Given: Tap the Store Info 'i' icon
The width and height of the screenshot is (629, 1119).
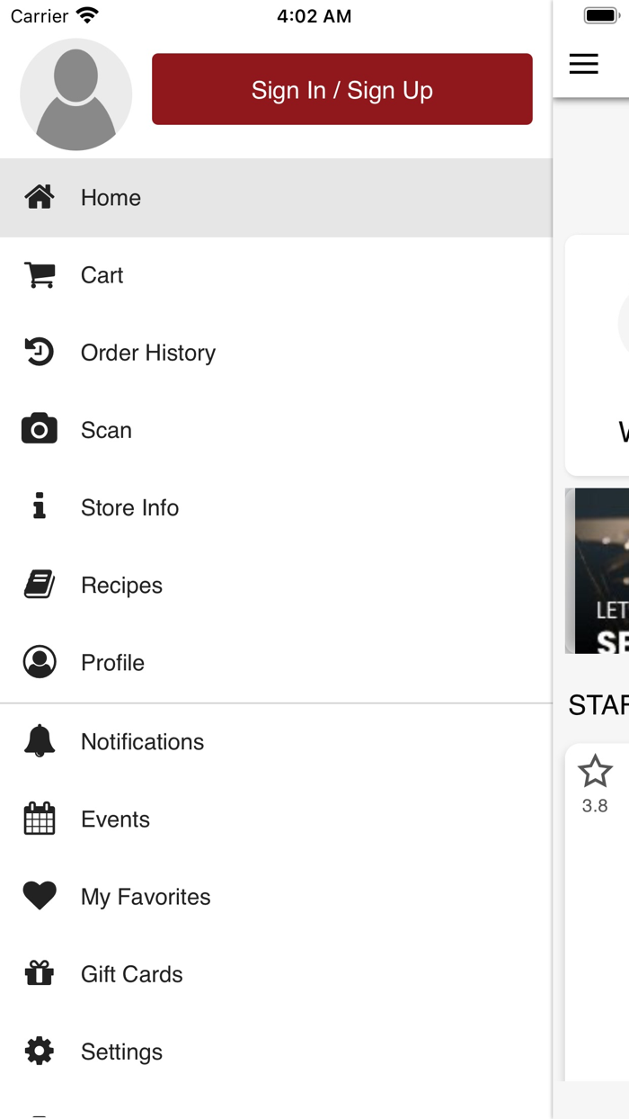Looking at the screenshot, I should (40, 507).
